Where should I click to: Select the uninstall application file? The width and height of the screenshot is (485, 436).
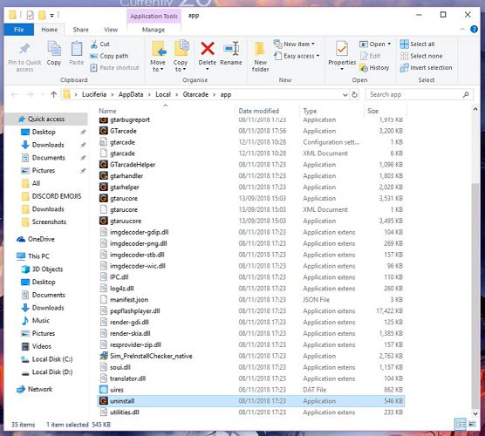pos(250,401)
